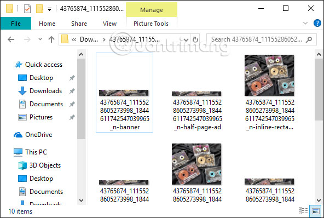Refresh the folder view
324x218 pixels.
tap(195, 39)
